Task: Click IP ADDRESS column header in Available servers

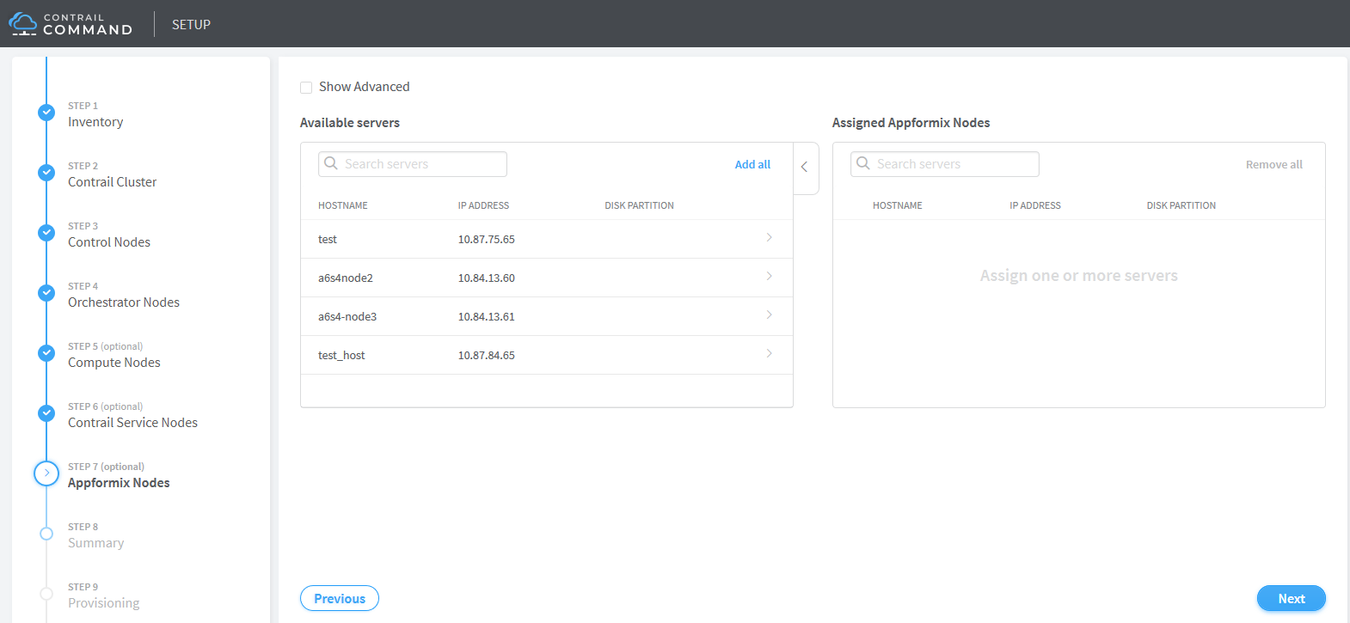Action: [x=483, y=205]
